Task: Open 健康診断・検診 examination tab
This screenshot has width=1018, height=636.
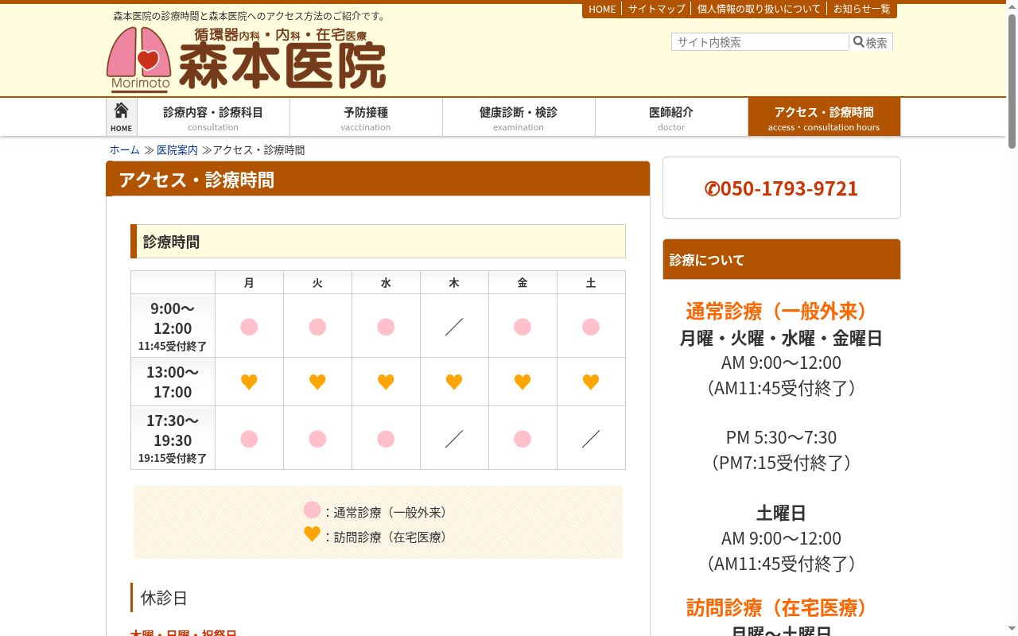Action: pyautogui.click(x=519, y=117)
